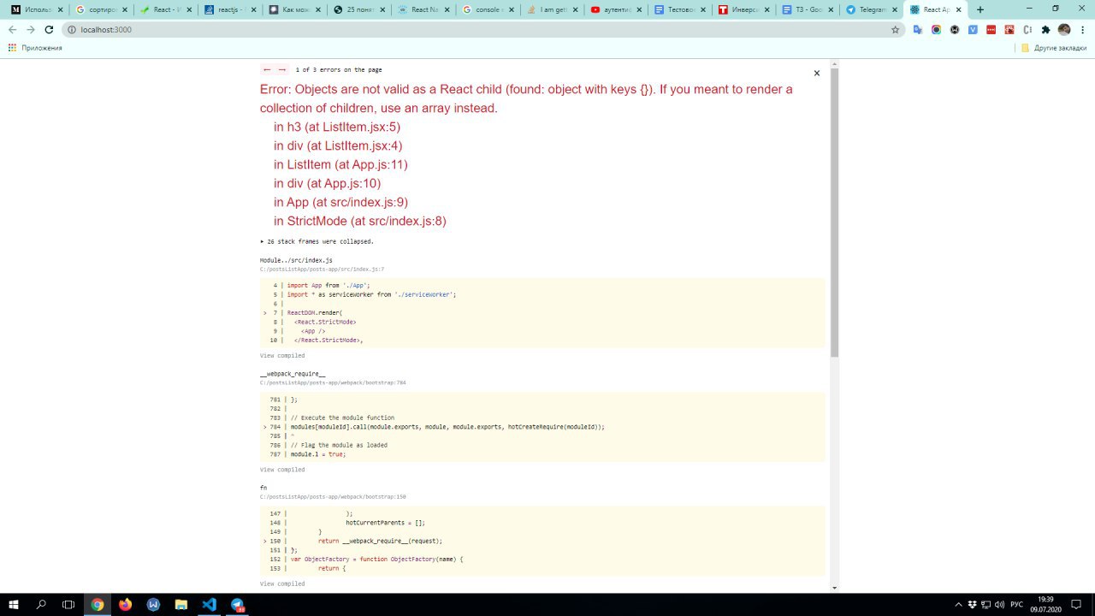1095x616 pixels.
Task: Switch to the 'I am gett' tab
Action: (x=550, y=9)
